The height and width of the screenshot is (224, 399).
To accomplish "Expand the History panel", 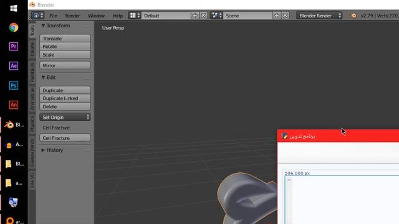I will click(43, 150).
